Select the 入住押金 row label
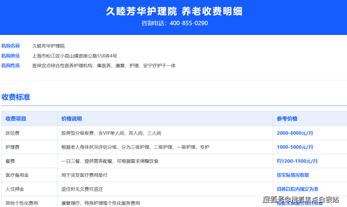 [x=15, y=189]
